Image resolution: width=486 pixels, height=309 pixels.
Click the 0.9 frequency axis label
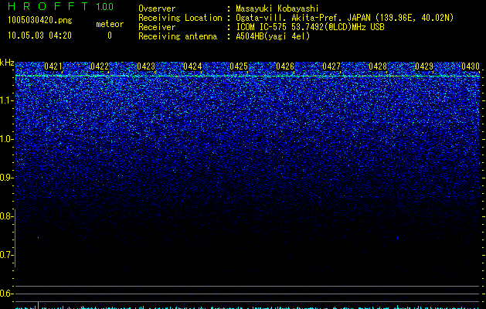(x=5, y=178)
